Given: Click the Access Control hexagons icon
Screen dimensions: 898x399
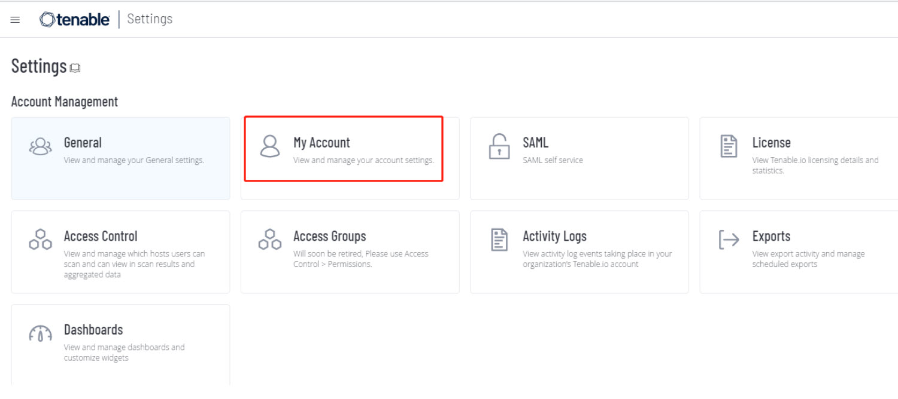Looking at the screenshot, I should click(x=40, y=240).
